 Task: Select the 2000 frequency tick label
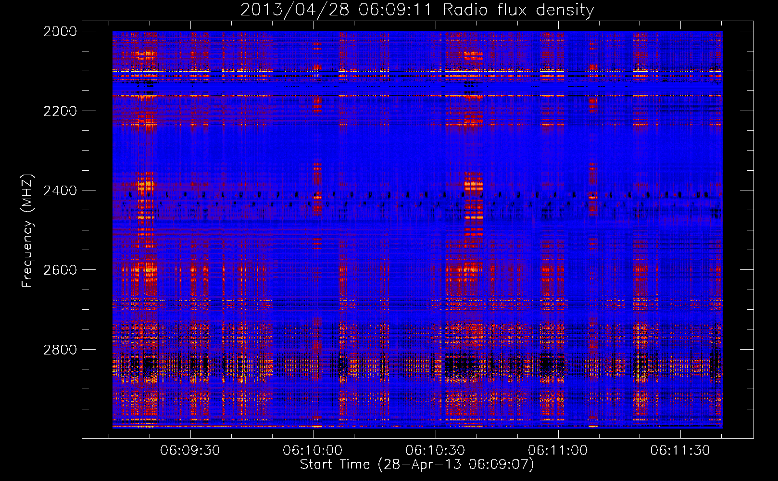coord(60,31)
